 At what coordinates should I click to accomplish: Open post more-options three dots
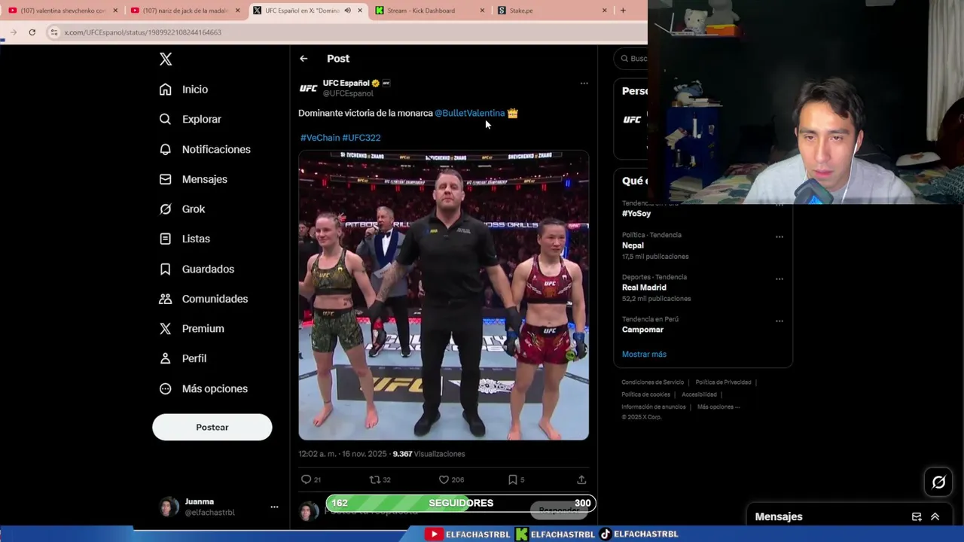pos(584,84)
